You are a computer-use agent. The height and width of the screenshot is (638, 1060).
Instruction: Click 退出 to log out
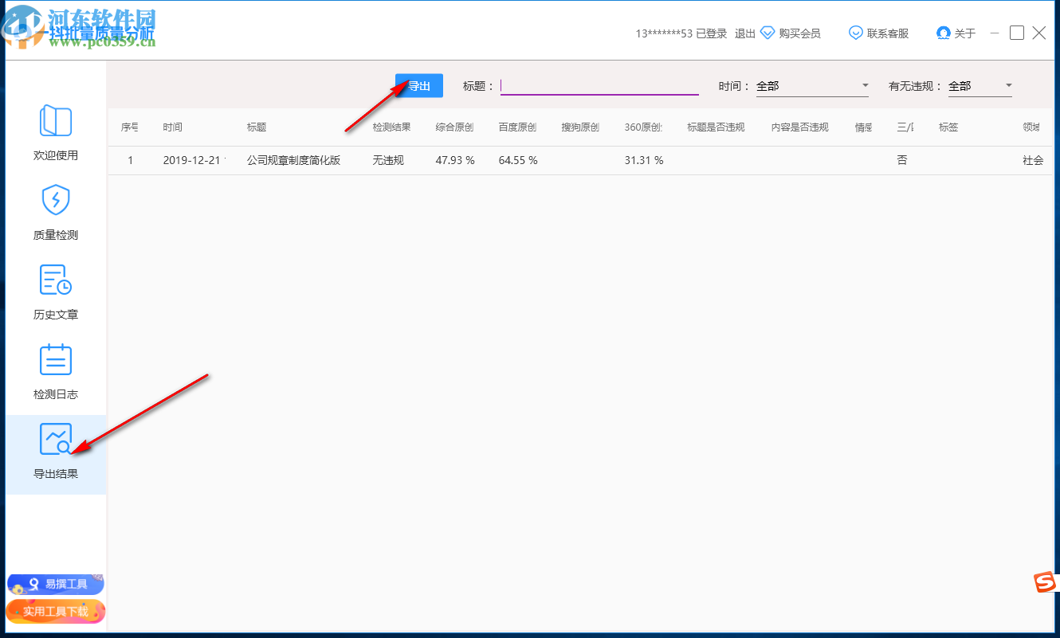pyautogui.click(x=744, y=33)
